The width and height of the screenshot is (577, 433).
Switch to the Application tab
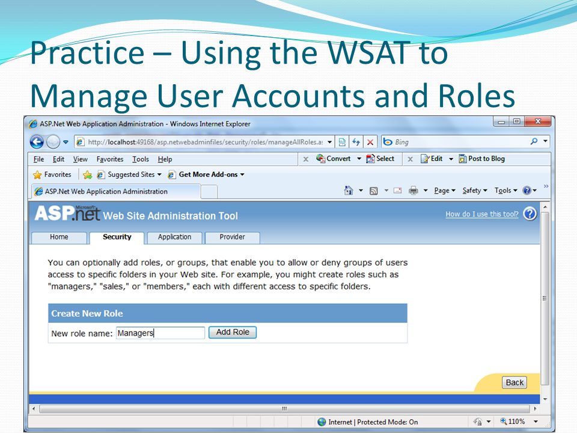pyautogui.click(x=174, y=237)
